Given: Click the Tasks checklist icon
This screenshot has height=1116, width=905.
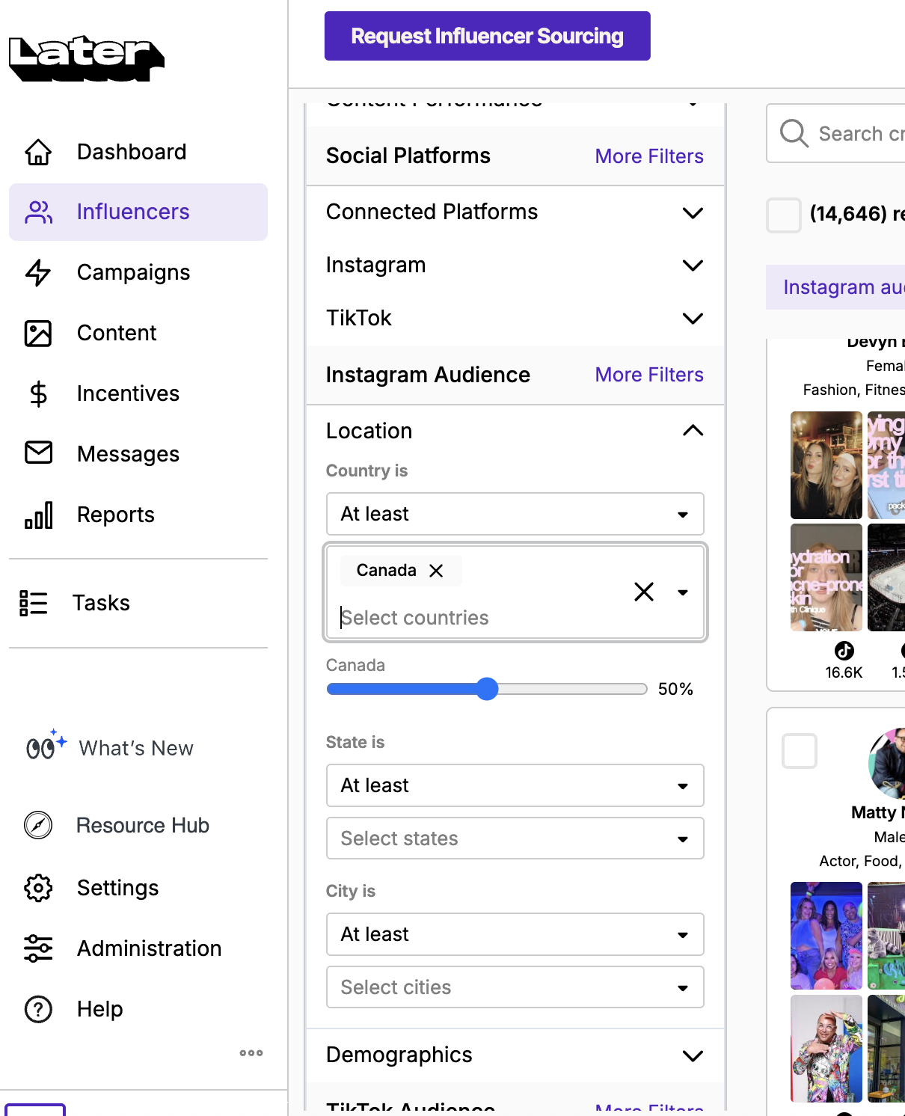Looking at the screenshot, I should pos(34,603).
